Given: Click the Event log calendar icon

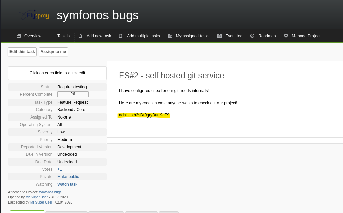Looking at the screenshot, I should pos(220,36).
